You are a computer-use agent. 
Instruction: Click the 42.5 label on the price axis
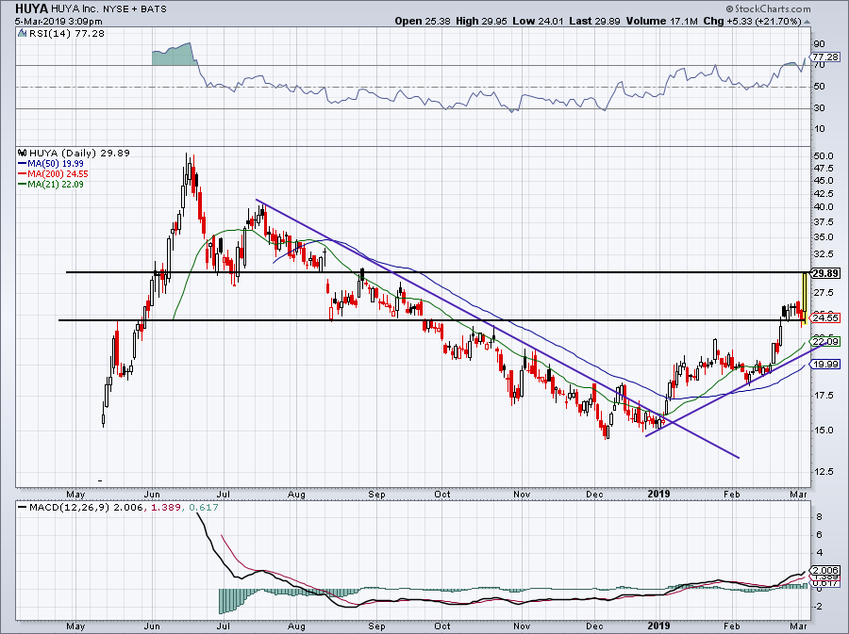pos(823,193)
